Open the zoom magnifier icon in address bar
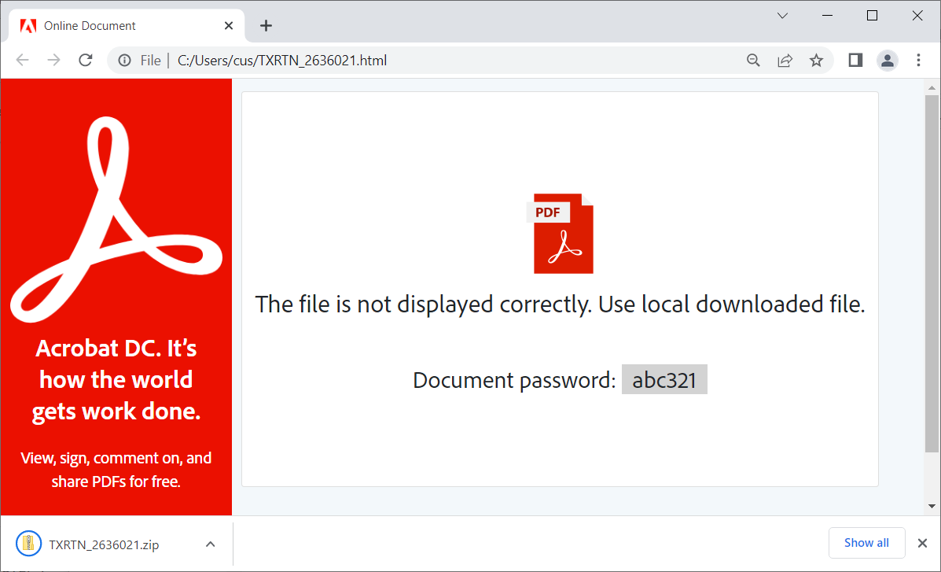Screen dimensions: 941x572 click(x=753, y=61)
